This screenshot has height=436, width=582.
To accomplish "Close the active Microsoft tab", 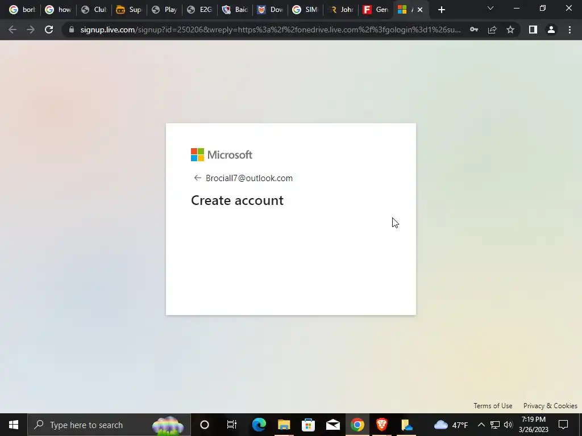I will click(420, 10).
